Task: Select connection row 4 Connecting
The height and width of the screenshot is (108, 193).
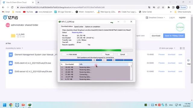Action: click(x=95, y=74)
